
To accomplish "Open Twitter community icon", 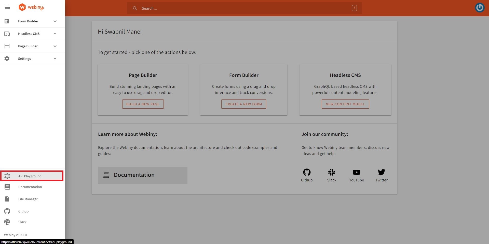I will [x=382, y=172].
